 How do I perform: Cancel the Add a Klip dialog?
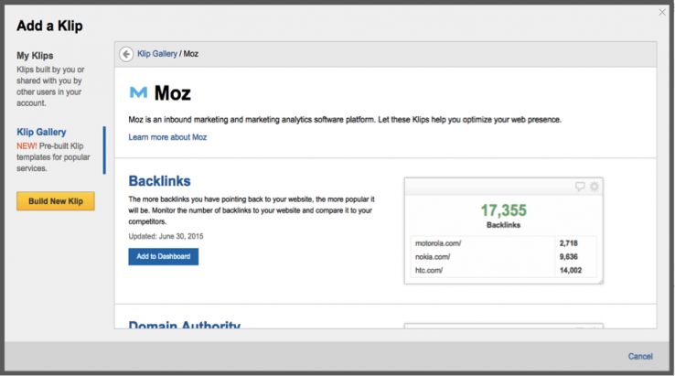click(x=640, y=356)
